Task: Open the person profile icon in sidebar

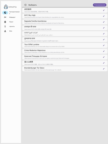Action: pos(5,31)
